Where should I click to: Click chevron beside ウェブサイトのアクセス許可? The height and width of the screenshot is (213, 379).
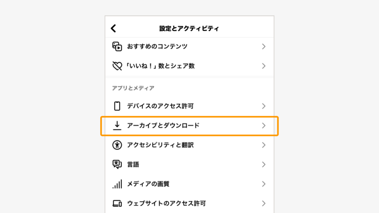point(264,203)
